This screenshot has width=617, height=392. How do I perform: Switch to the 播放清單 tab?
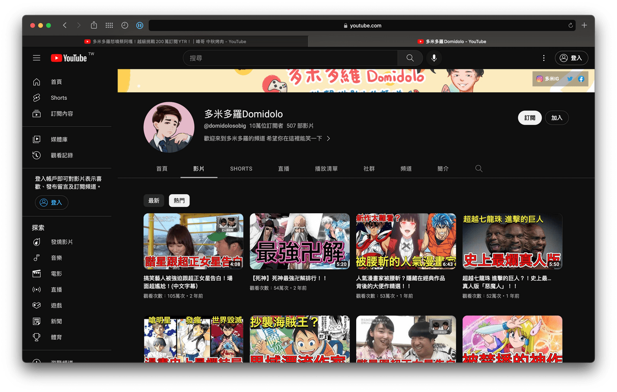(x=326, y=169)
